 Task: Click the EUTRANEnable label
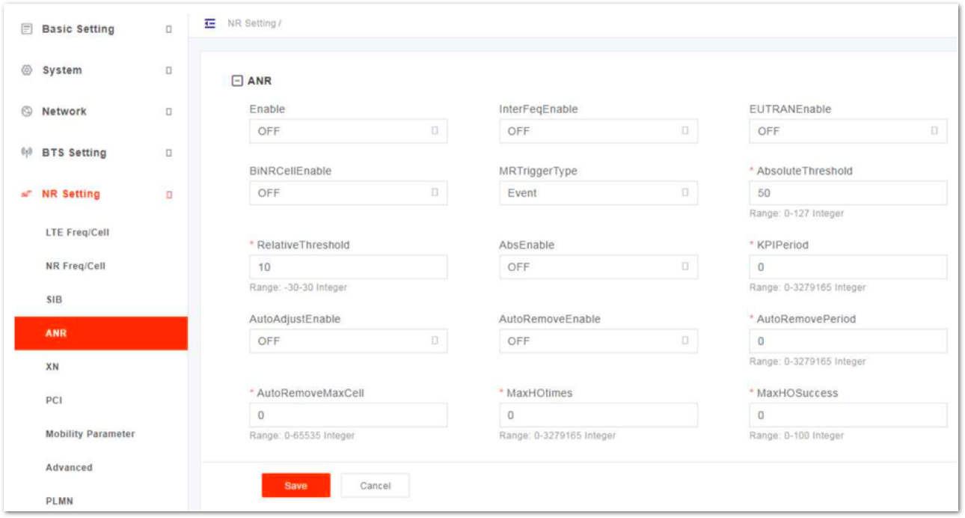click(x=790, y=109)
